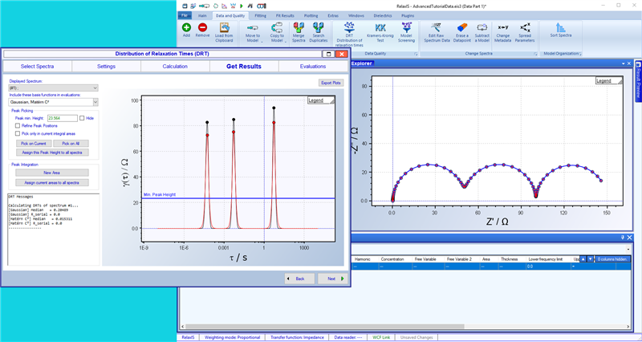Switch to the Fitting ribbon tab

[260, 15]
